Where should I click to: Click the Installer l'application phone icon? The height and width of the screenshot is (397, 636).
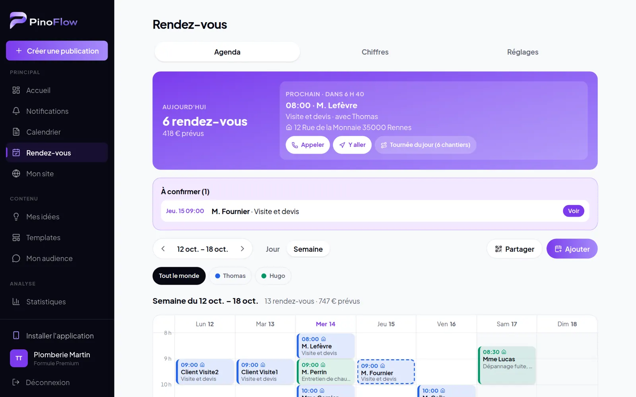click(x=16, y=335)
